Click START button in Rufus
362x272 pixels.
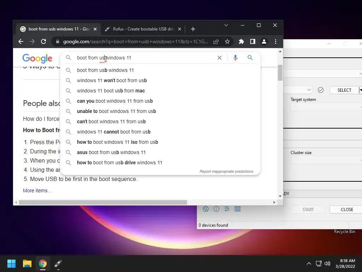[x=308, y=210]
